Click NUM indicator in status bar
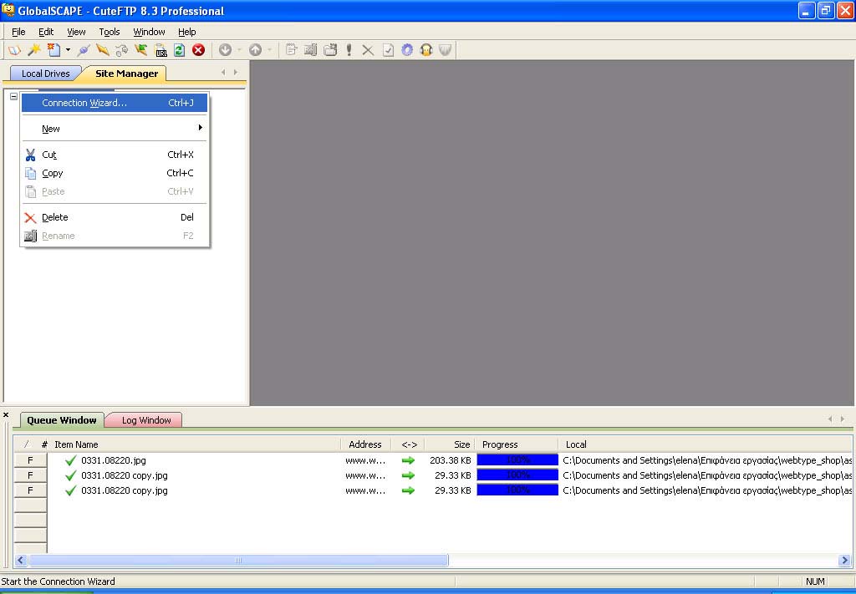Viewport: 856px width, 594px height. tap(815, 581)
